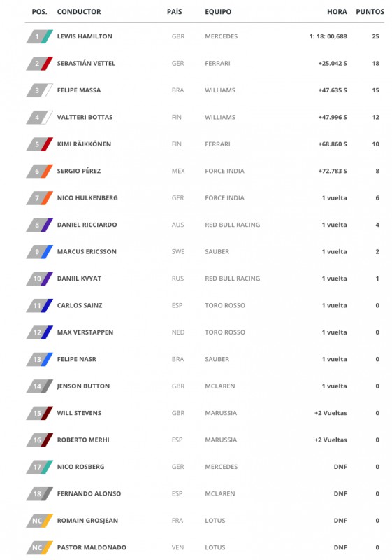Image resolution: width=392 pixels, height=560 pixels.
Task: Click the position 1 badge for Lewis Hamilton
Action: coord(40,36)
